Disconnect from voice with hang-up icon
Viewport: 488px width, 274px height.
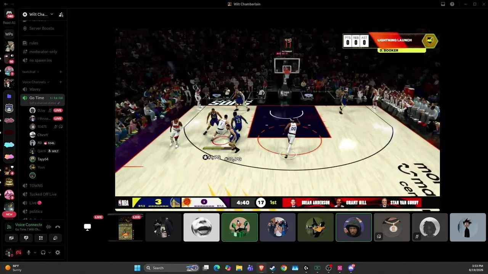(58, 227)
